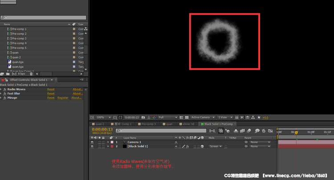This screenshot has height=180, width=334.
Task: Click the live update icon in timeline
Action: click(x=221, y=131)
